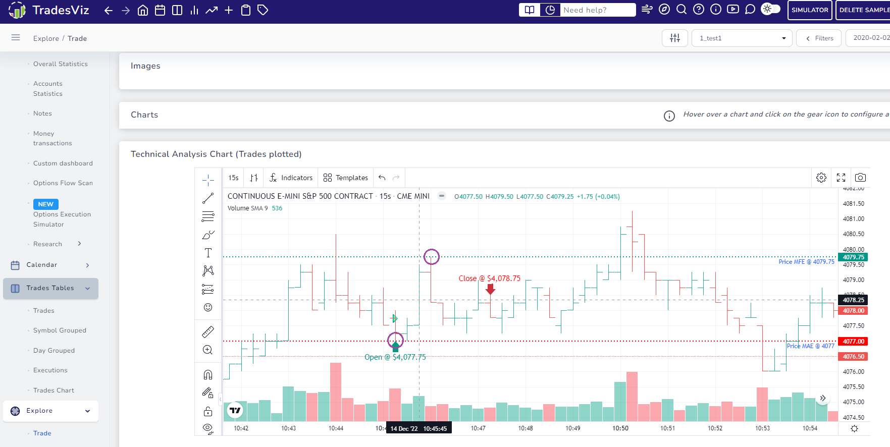Open Trade under Explore section
Viewport: 890px width, 447px height.
pyautogui.click(x=42, y=433)
